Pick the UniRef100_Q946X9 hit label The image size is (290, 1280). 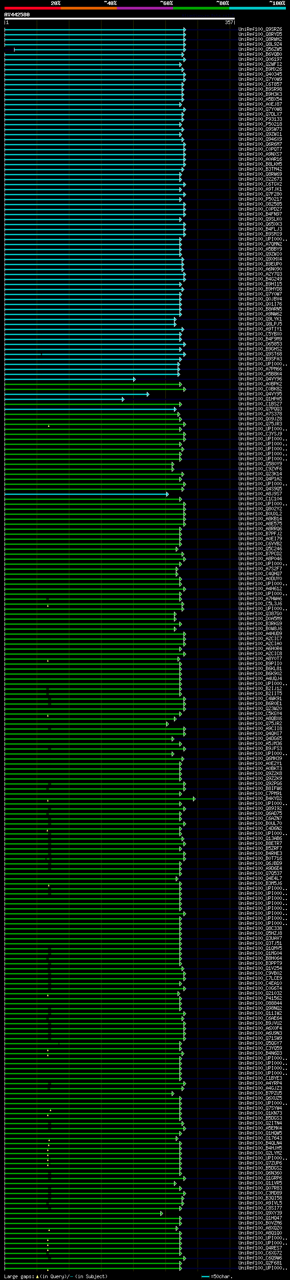260,139
